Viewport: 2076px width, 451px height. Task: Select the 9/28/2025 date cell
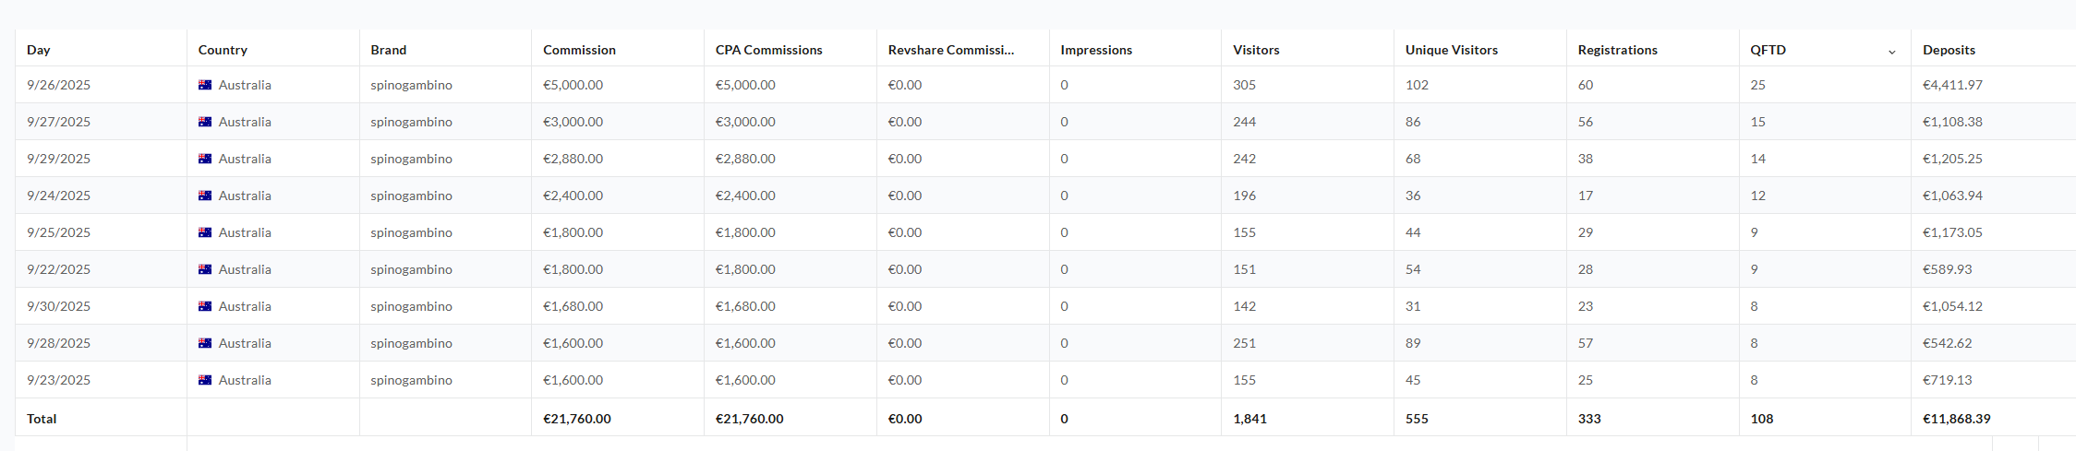(58, 343)
